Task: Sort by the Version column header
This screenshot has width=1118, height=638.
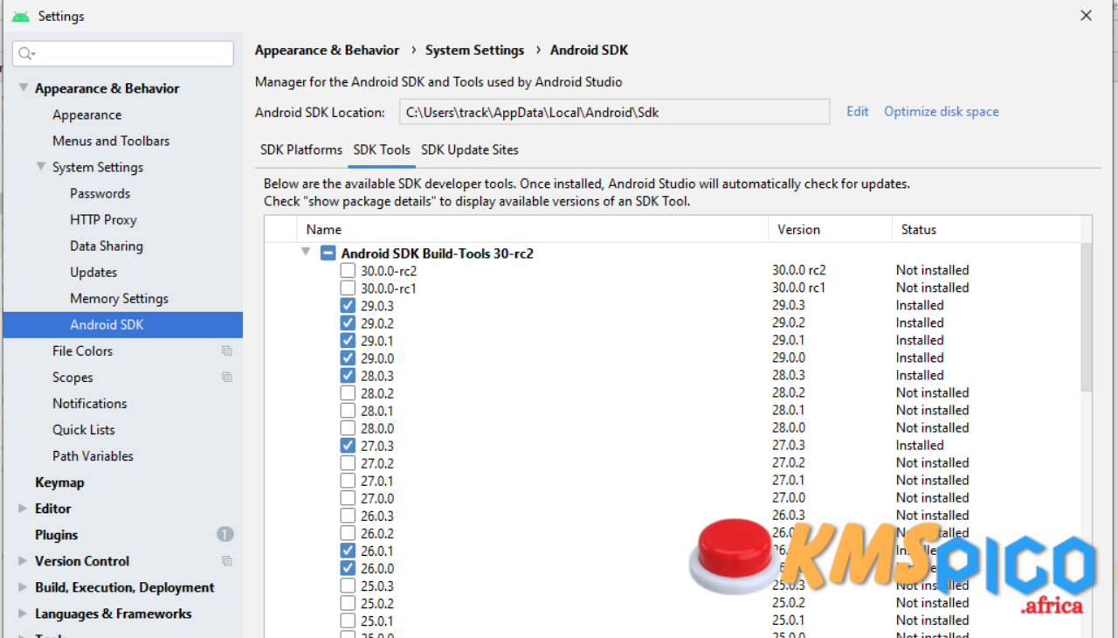Action: 830,230
